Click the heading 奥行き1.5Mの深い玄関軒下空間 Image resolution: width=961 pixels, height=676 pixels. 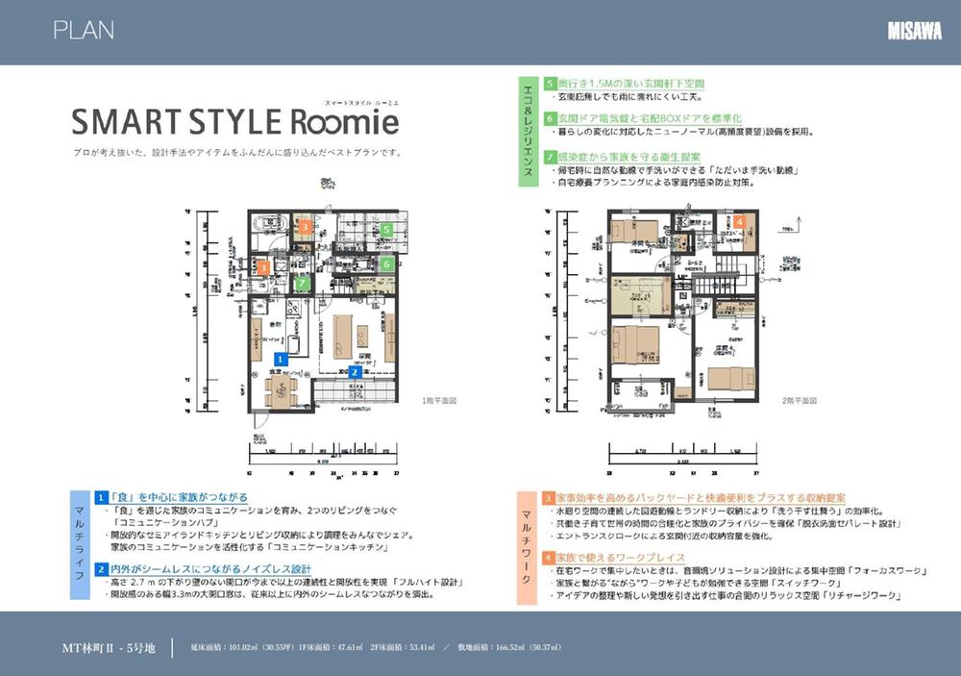click(631, 84)
